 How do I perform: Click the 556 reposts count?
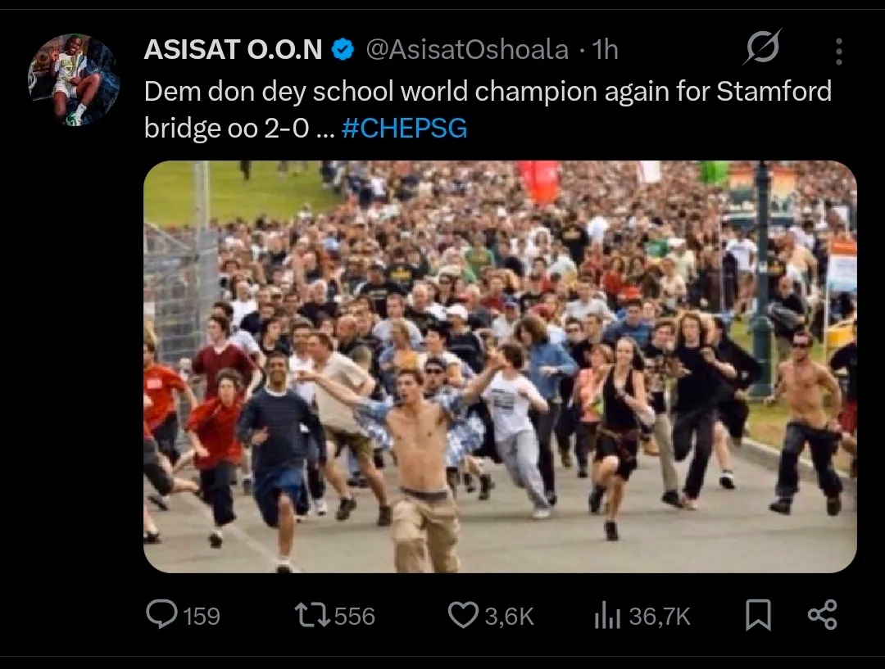355,617
